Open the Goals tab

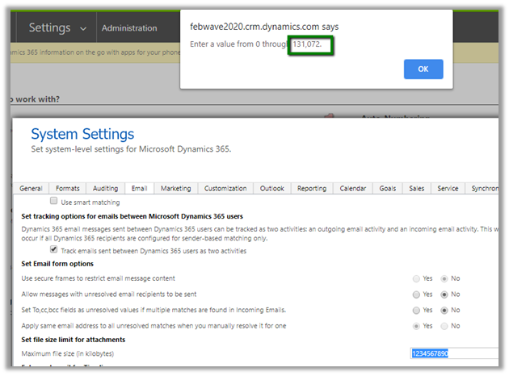[x=388, y=188]
